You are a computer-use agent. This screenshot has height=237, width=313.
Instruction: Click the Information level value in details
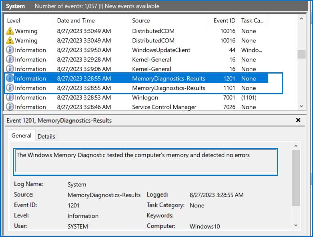point(83,216)
